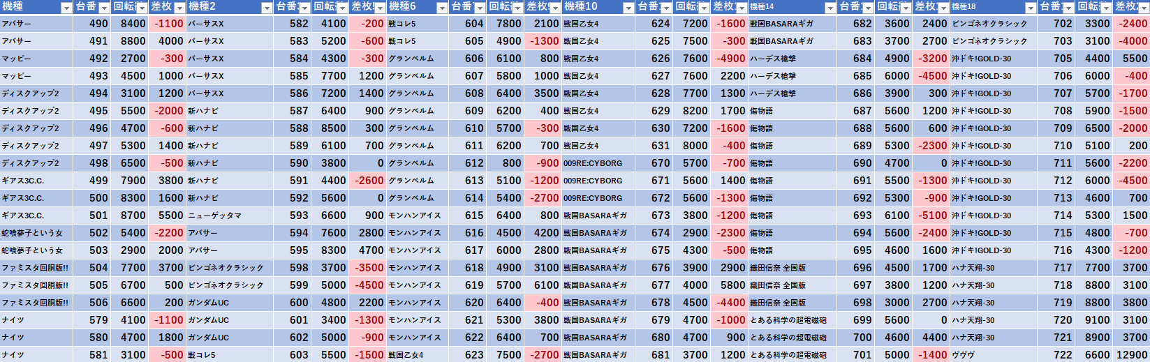Screen dimensions: 1150x362
Task: Open 回転 filter above cell 8400
Action: click(x=142, y=8)
